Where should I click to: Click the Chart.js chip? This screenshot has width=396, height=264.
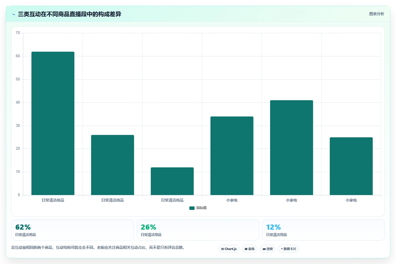pos(229,249)
